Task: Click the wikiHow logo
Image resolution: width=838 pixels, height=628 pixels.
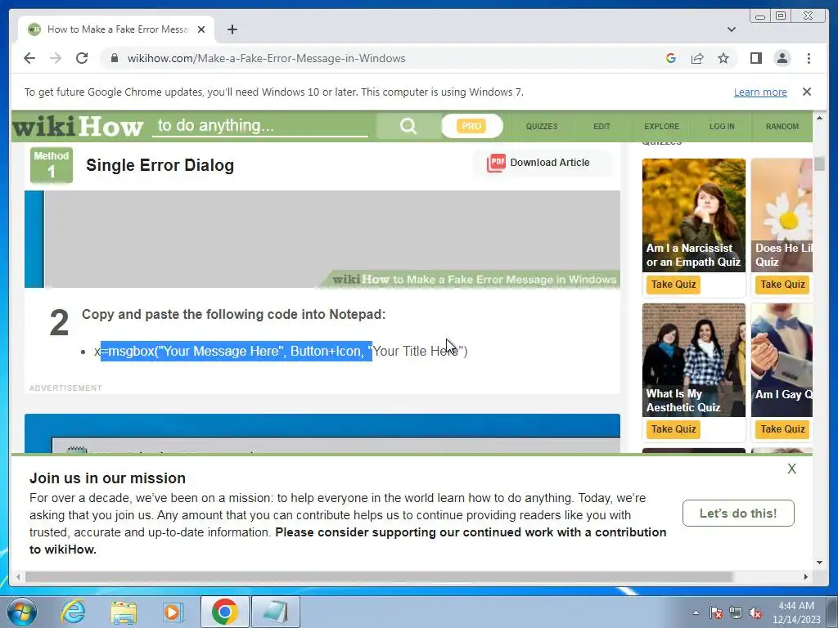Action: click(x=78, y=127)
